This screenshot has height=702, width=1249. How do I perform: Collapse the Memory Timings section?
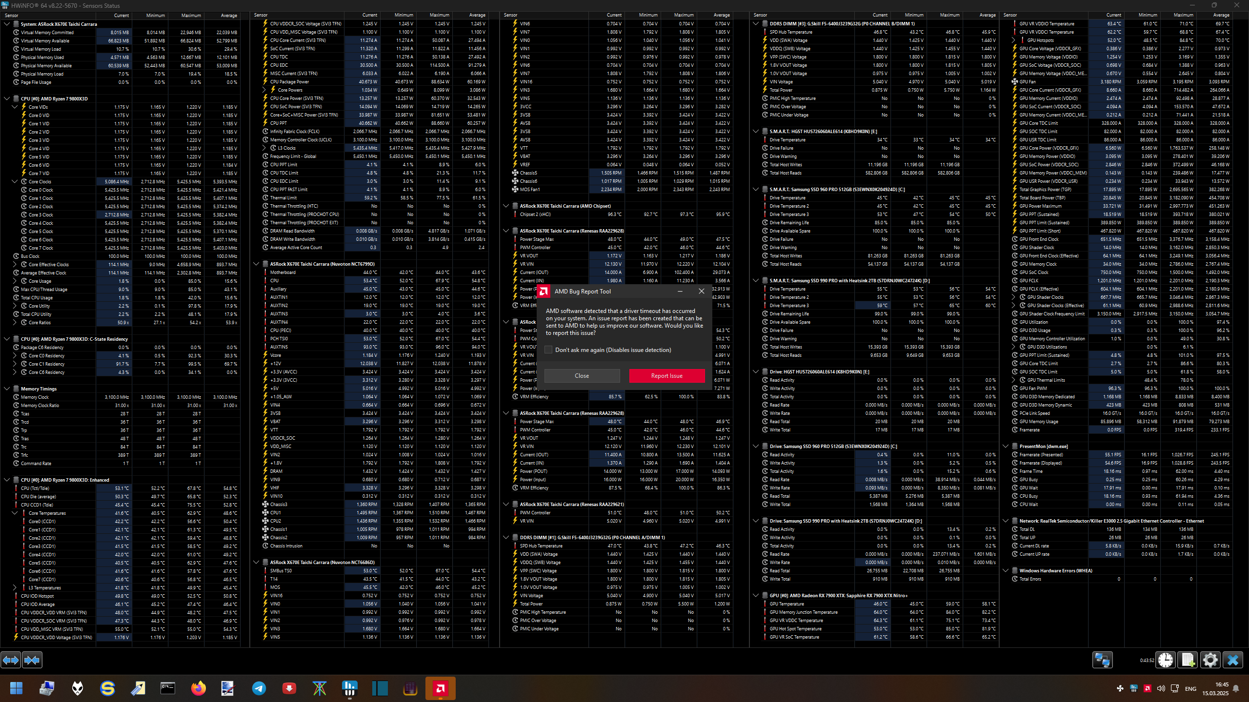(x=7, y=389)
